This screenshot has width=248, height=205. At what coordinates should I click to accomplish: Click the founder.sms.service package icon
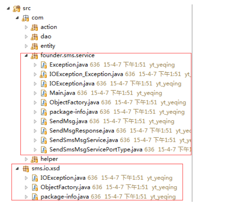(34, 56)
